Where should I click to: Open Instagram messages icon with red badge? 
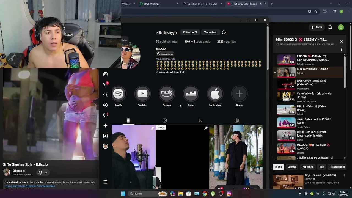(105, 84)
